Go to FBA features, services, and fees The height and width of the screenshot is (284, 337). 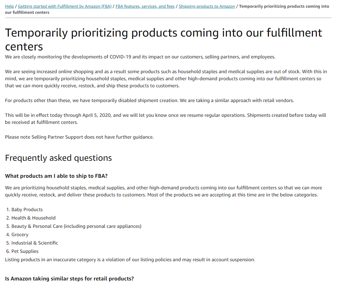(x=145, y=6)
